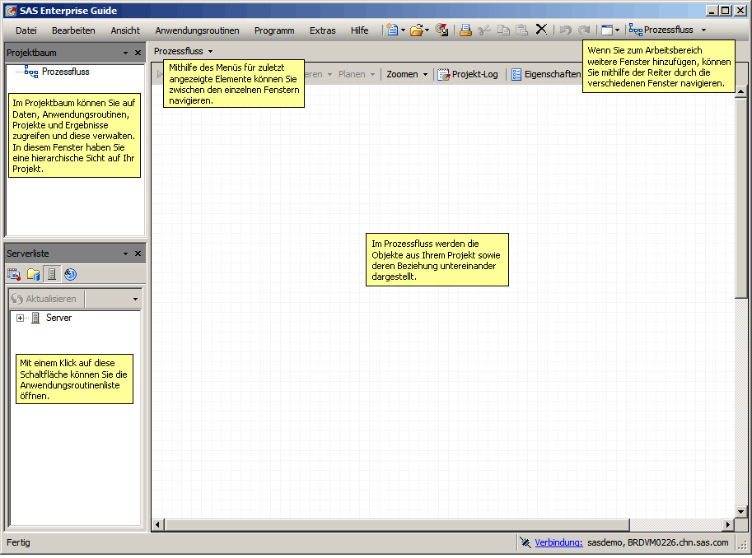Click the Save project icon with floppy disk
This screenshot has height=558, width=752.
pyautogui.click(x=441, y=30)
